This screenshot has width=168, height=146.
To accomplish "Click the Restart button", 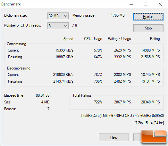I will click(148, 17).
